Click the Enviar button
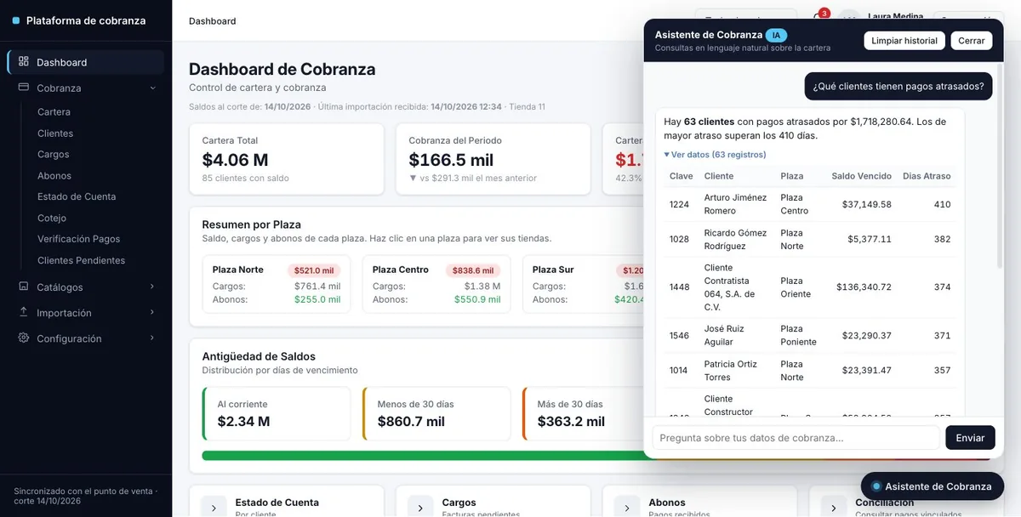1021x517 pixels. [x=970, y=438]
